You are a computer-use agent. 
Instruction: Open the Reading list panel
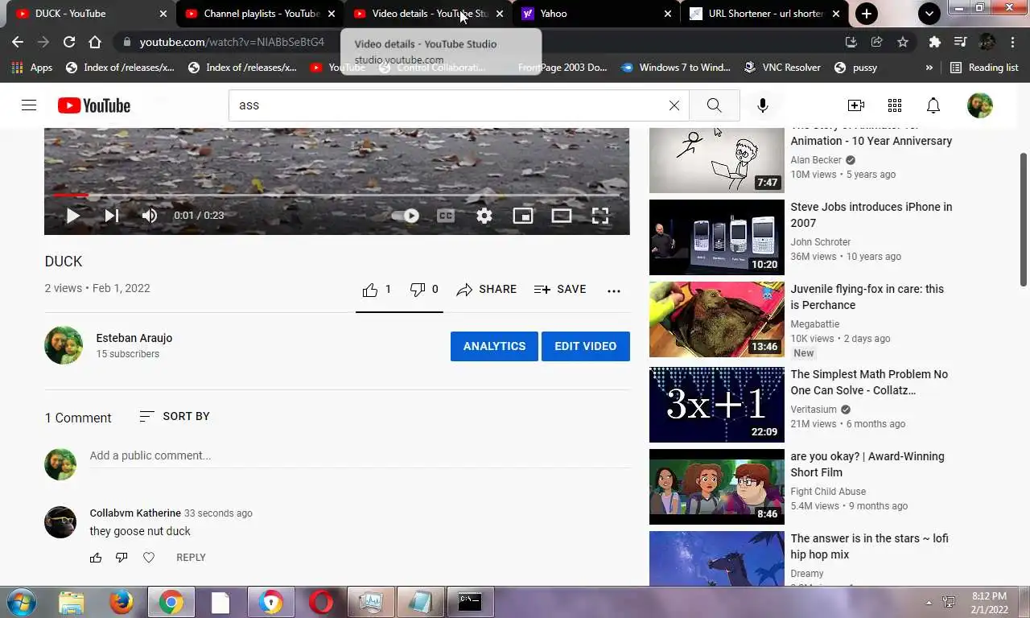coord(984,68)
